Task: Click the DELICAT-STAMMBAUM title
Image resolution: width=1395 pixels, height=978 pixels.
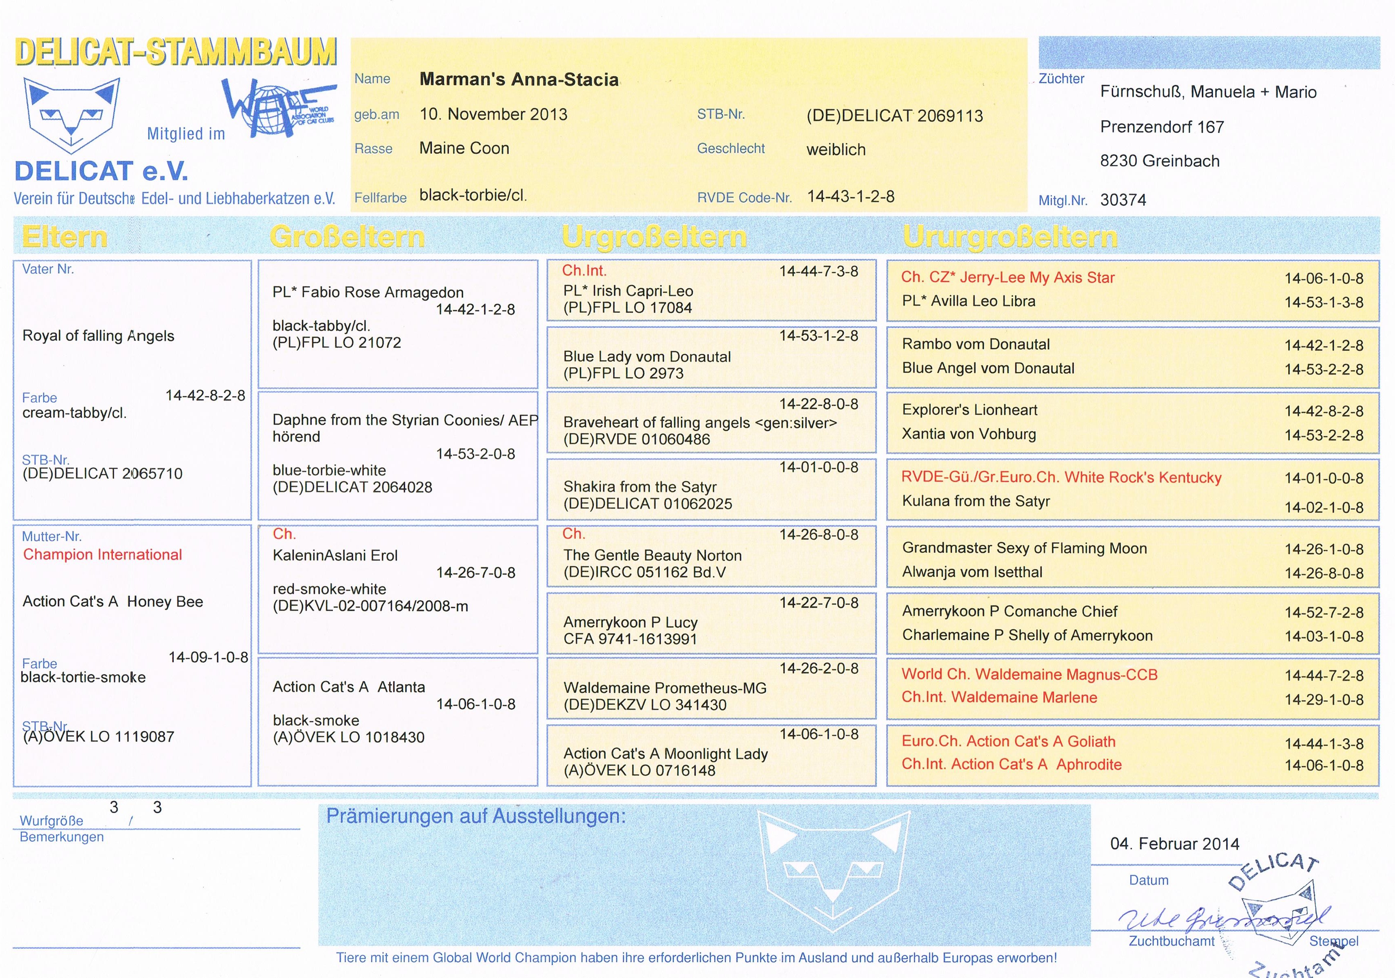Action: click(175, 52)
